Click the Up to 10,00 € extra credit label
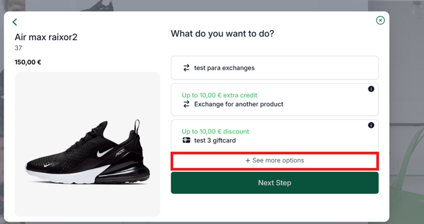The width and height of the screenshot is (424, 224). [x=219, y=95]
